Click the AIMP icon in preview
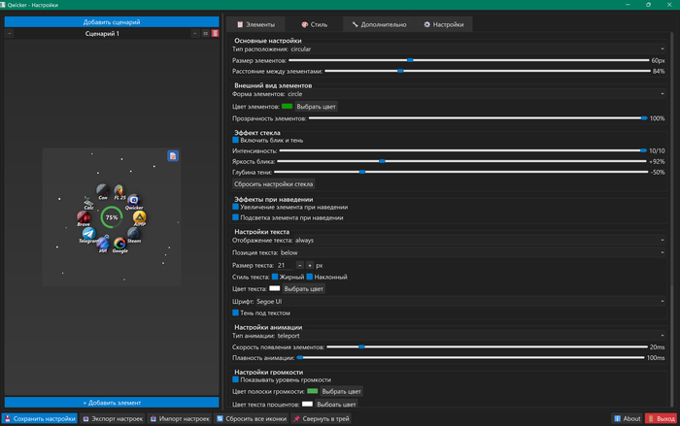 click(x=139, y=217)
